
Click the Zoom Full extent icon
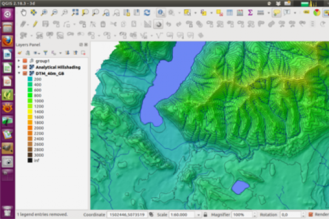coord(76,12)
